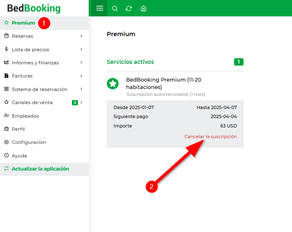Click the Siguiente pago label

[x=131, y=116]
